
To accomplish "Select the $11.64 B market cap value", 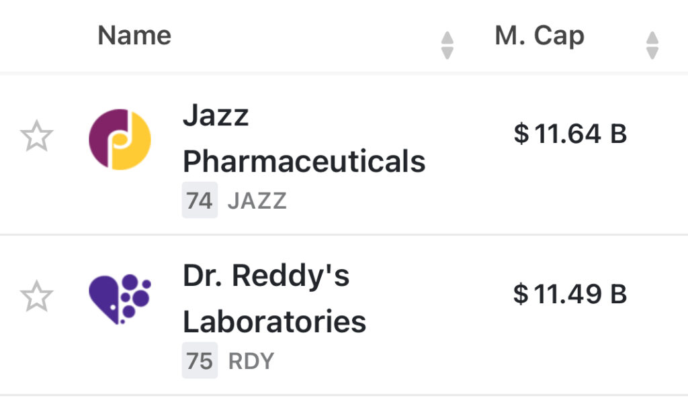I will [x=570, y=134].
